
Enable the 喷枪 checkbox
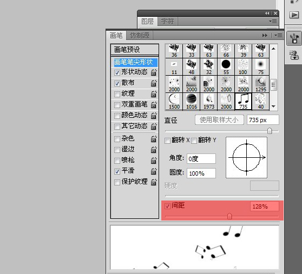[117, 161]
